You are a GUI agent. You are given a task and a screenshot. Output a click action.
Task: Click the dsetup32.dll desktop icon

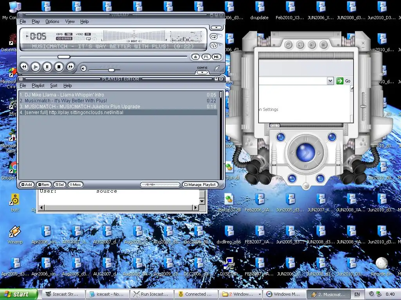click(229, 203)
